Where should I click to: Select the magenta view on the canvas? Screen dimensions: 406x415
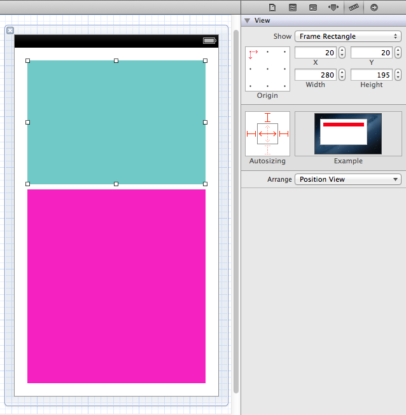point(116,286)
